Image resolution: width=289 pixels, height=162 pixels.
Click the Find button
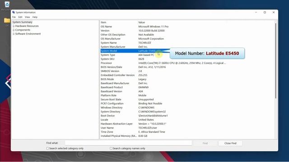pyautogui.click(x=205, y=143)
